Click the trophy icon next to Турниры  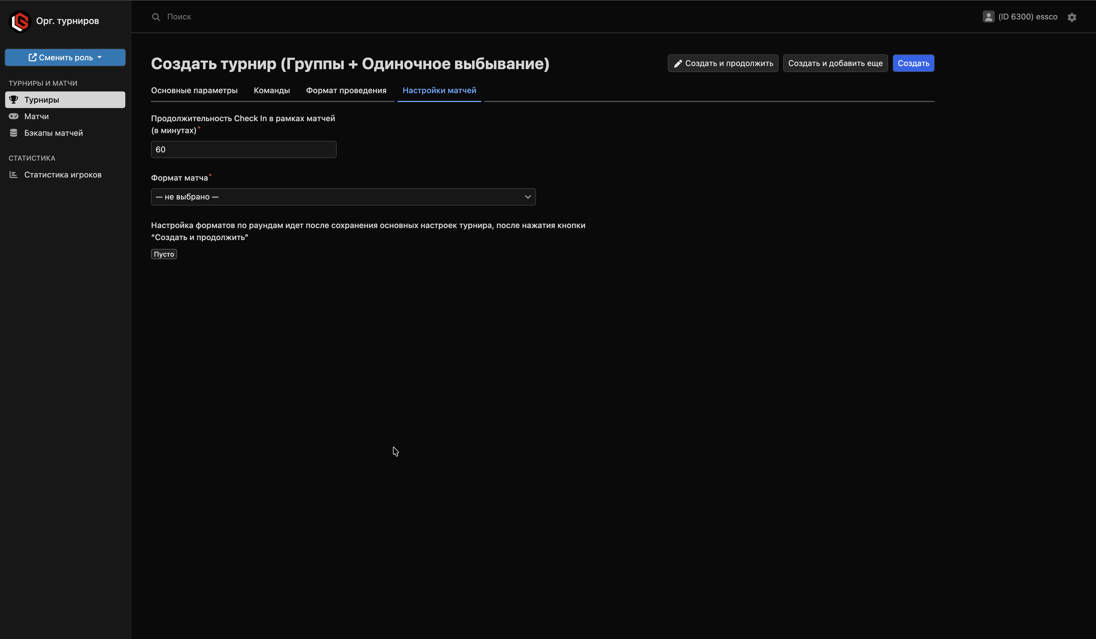coord(14,99)
